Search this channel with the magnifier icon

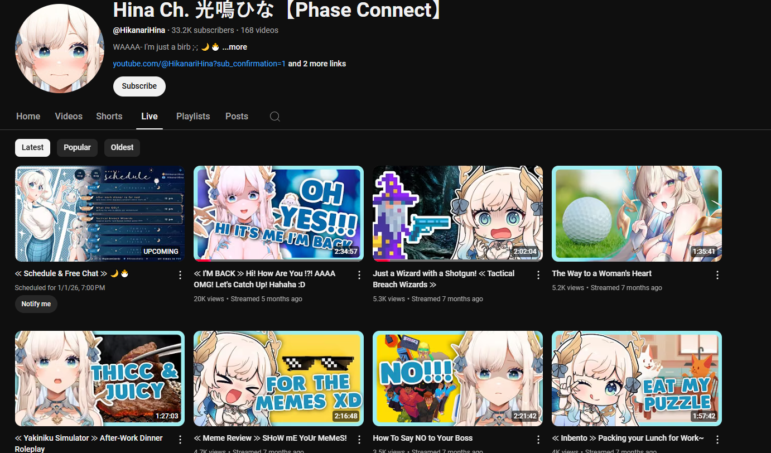(x=274, y=117)
